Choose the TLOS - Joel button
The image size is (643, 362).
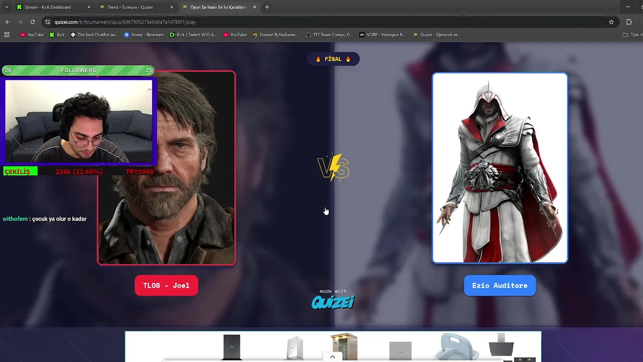(166, 286)
